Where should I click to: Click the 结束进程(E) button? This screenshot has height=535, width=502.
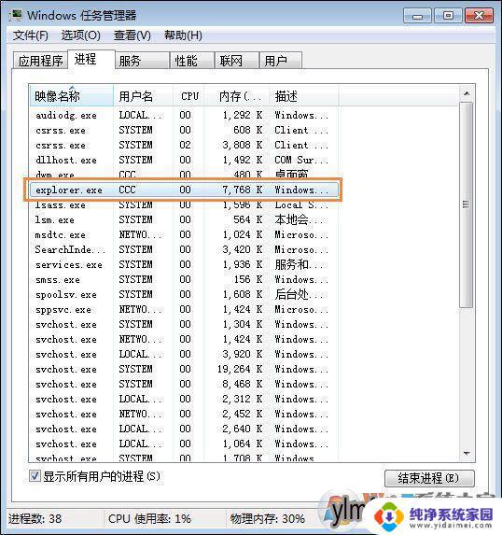click(429, 478)
